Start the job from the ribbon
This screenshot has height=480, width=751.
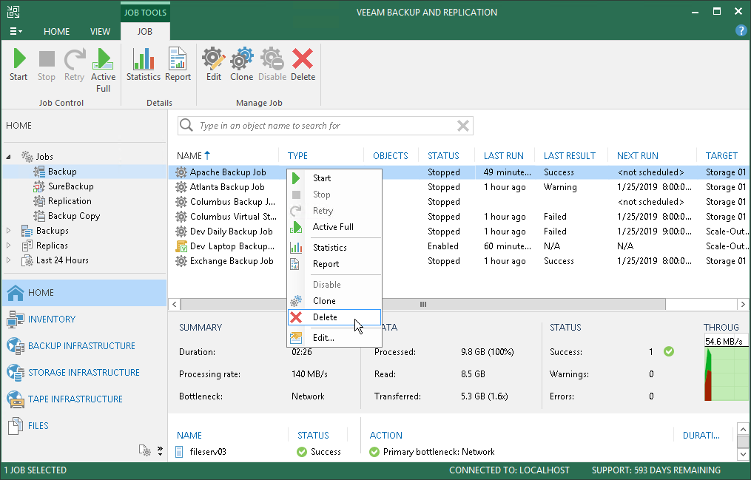pos(18,64)
